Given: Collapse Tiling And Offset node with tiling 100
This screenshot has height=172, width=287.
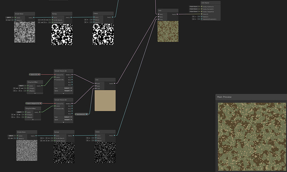Looking at the screenshot, I should tap(35, 93).
